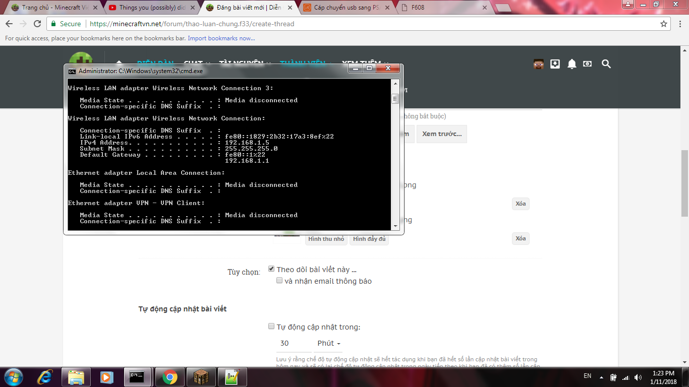Viewport: 689px width, 387px height.
Task: Click the volume speaker icon in system tray
Action: tap(638, 377)
